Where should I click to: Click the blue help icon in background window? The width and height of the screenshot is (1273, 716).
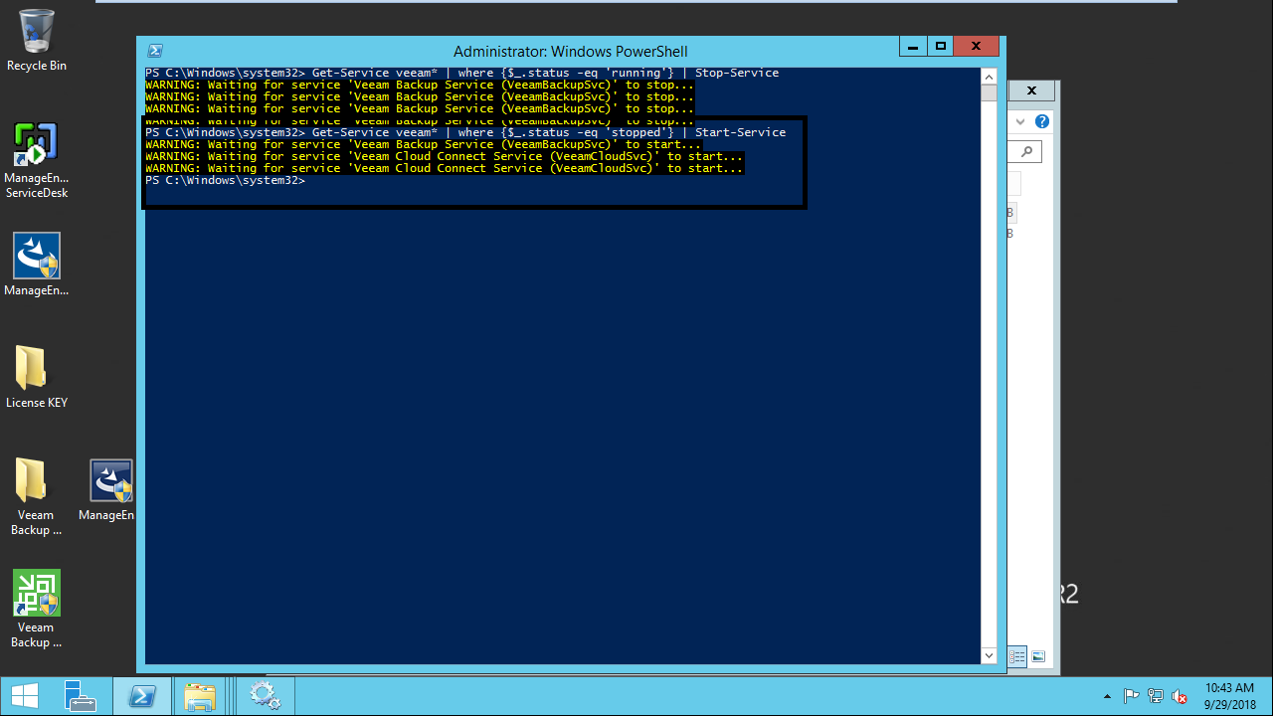tap(1041, 121)
